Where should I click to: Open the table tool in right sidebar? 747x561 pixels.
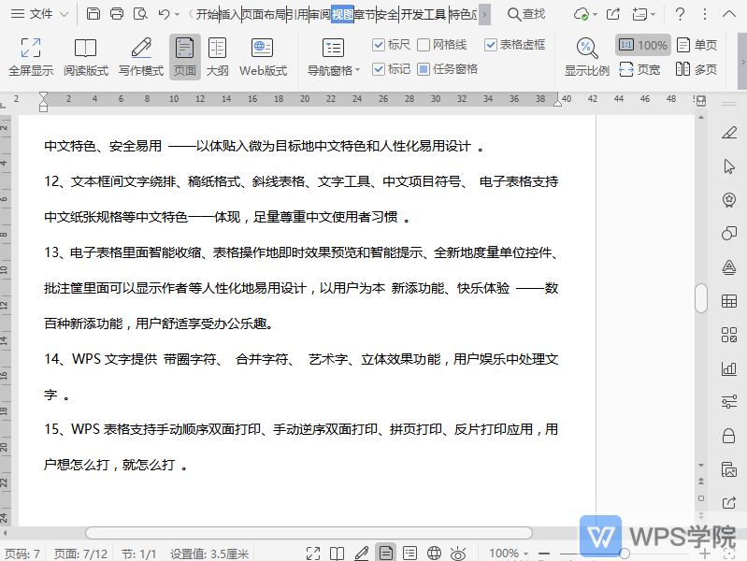click(729, 301)
